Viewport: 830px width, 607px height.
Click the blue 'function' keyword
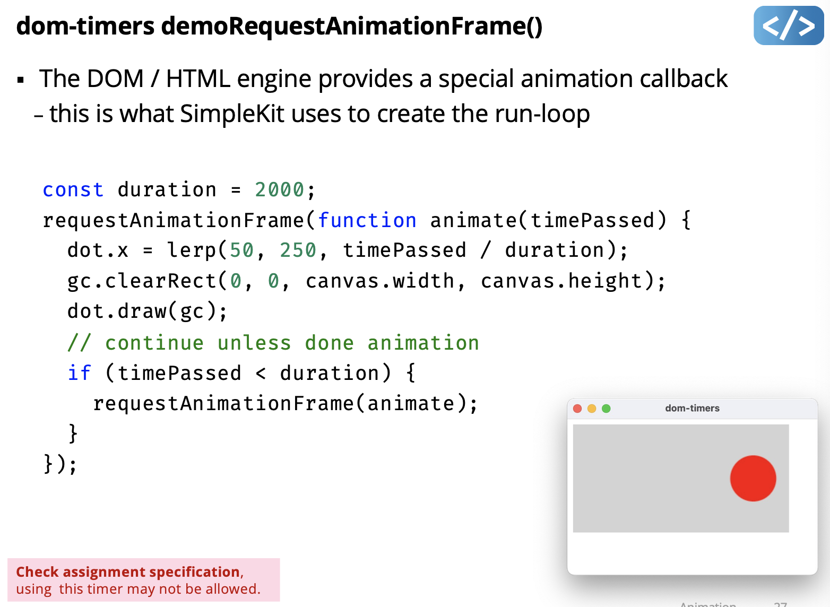pyautogui.click(x=367, y=220)
